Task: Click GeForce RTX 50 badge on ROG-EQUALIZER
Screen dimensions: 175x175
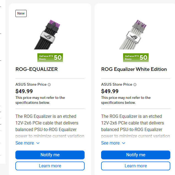Action: [x=50, y=57]
